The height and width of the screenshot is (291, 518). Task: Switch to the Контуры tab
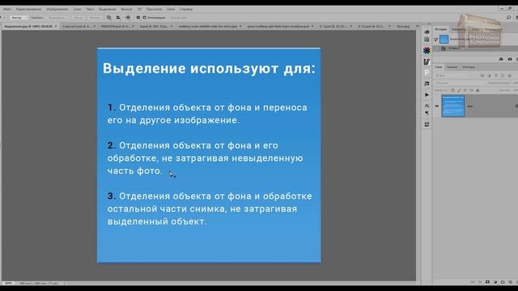(469, 67)
